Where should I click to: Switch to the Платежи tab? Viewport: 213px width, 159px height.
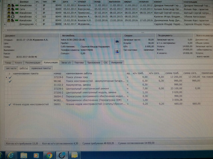(x=79, y=63)
